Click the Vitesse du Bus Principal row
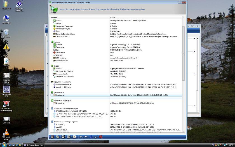This screenshot has width=235, height=147. tap(116, 71)
